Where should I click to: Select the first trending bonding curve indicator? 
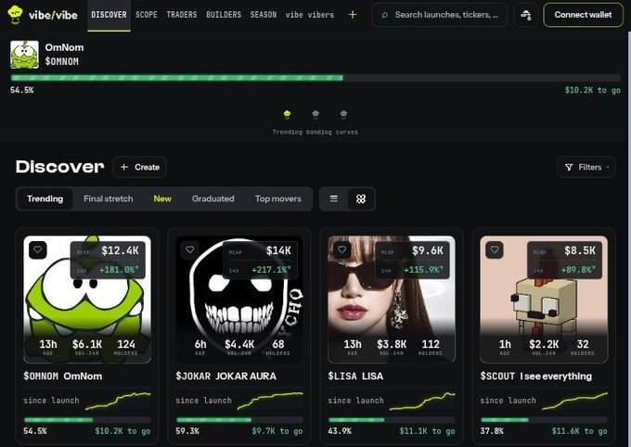pyautogui.click(x=287, y=115)
